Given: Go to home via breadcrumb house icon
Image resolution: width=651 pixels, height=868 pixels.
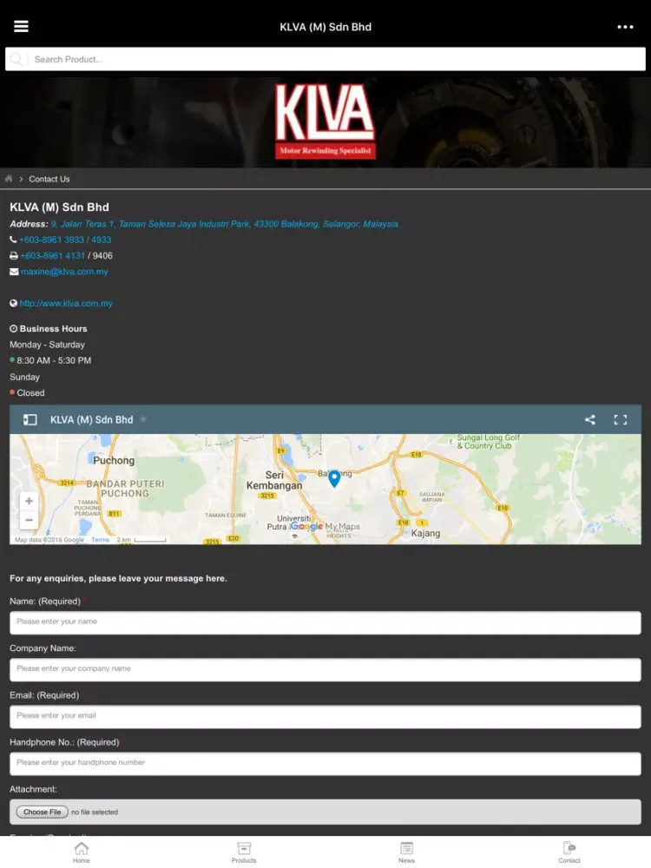Looking at the screenshot, I should (9, 179).
